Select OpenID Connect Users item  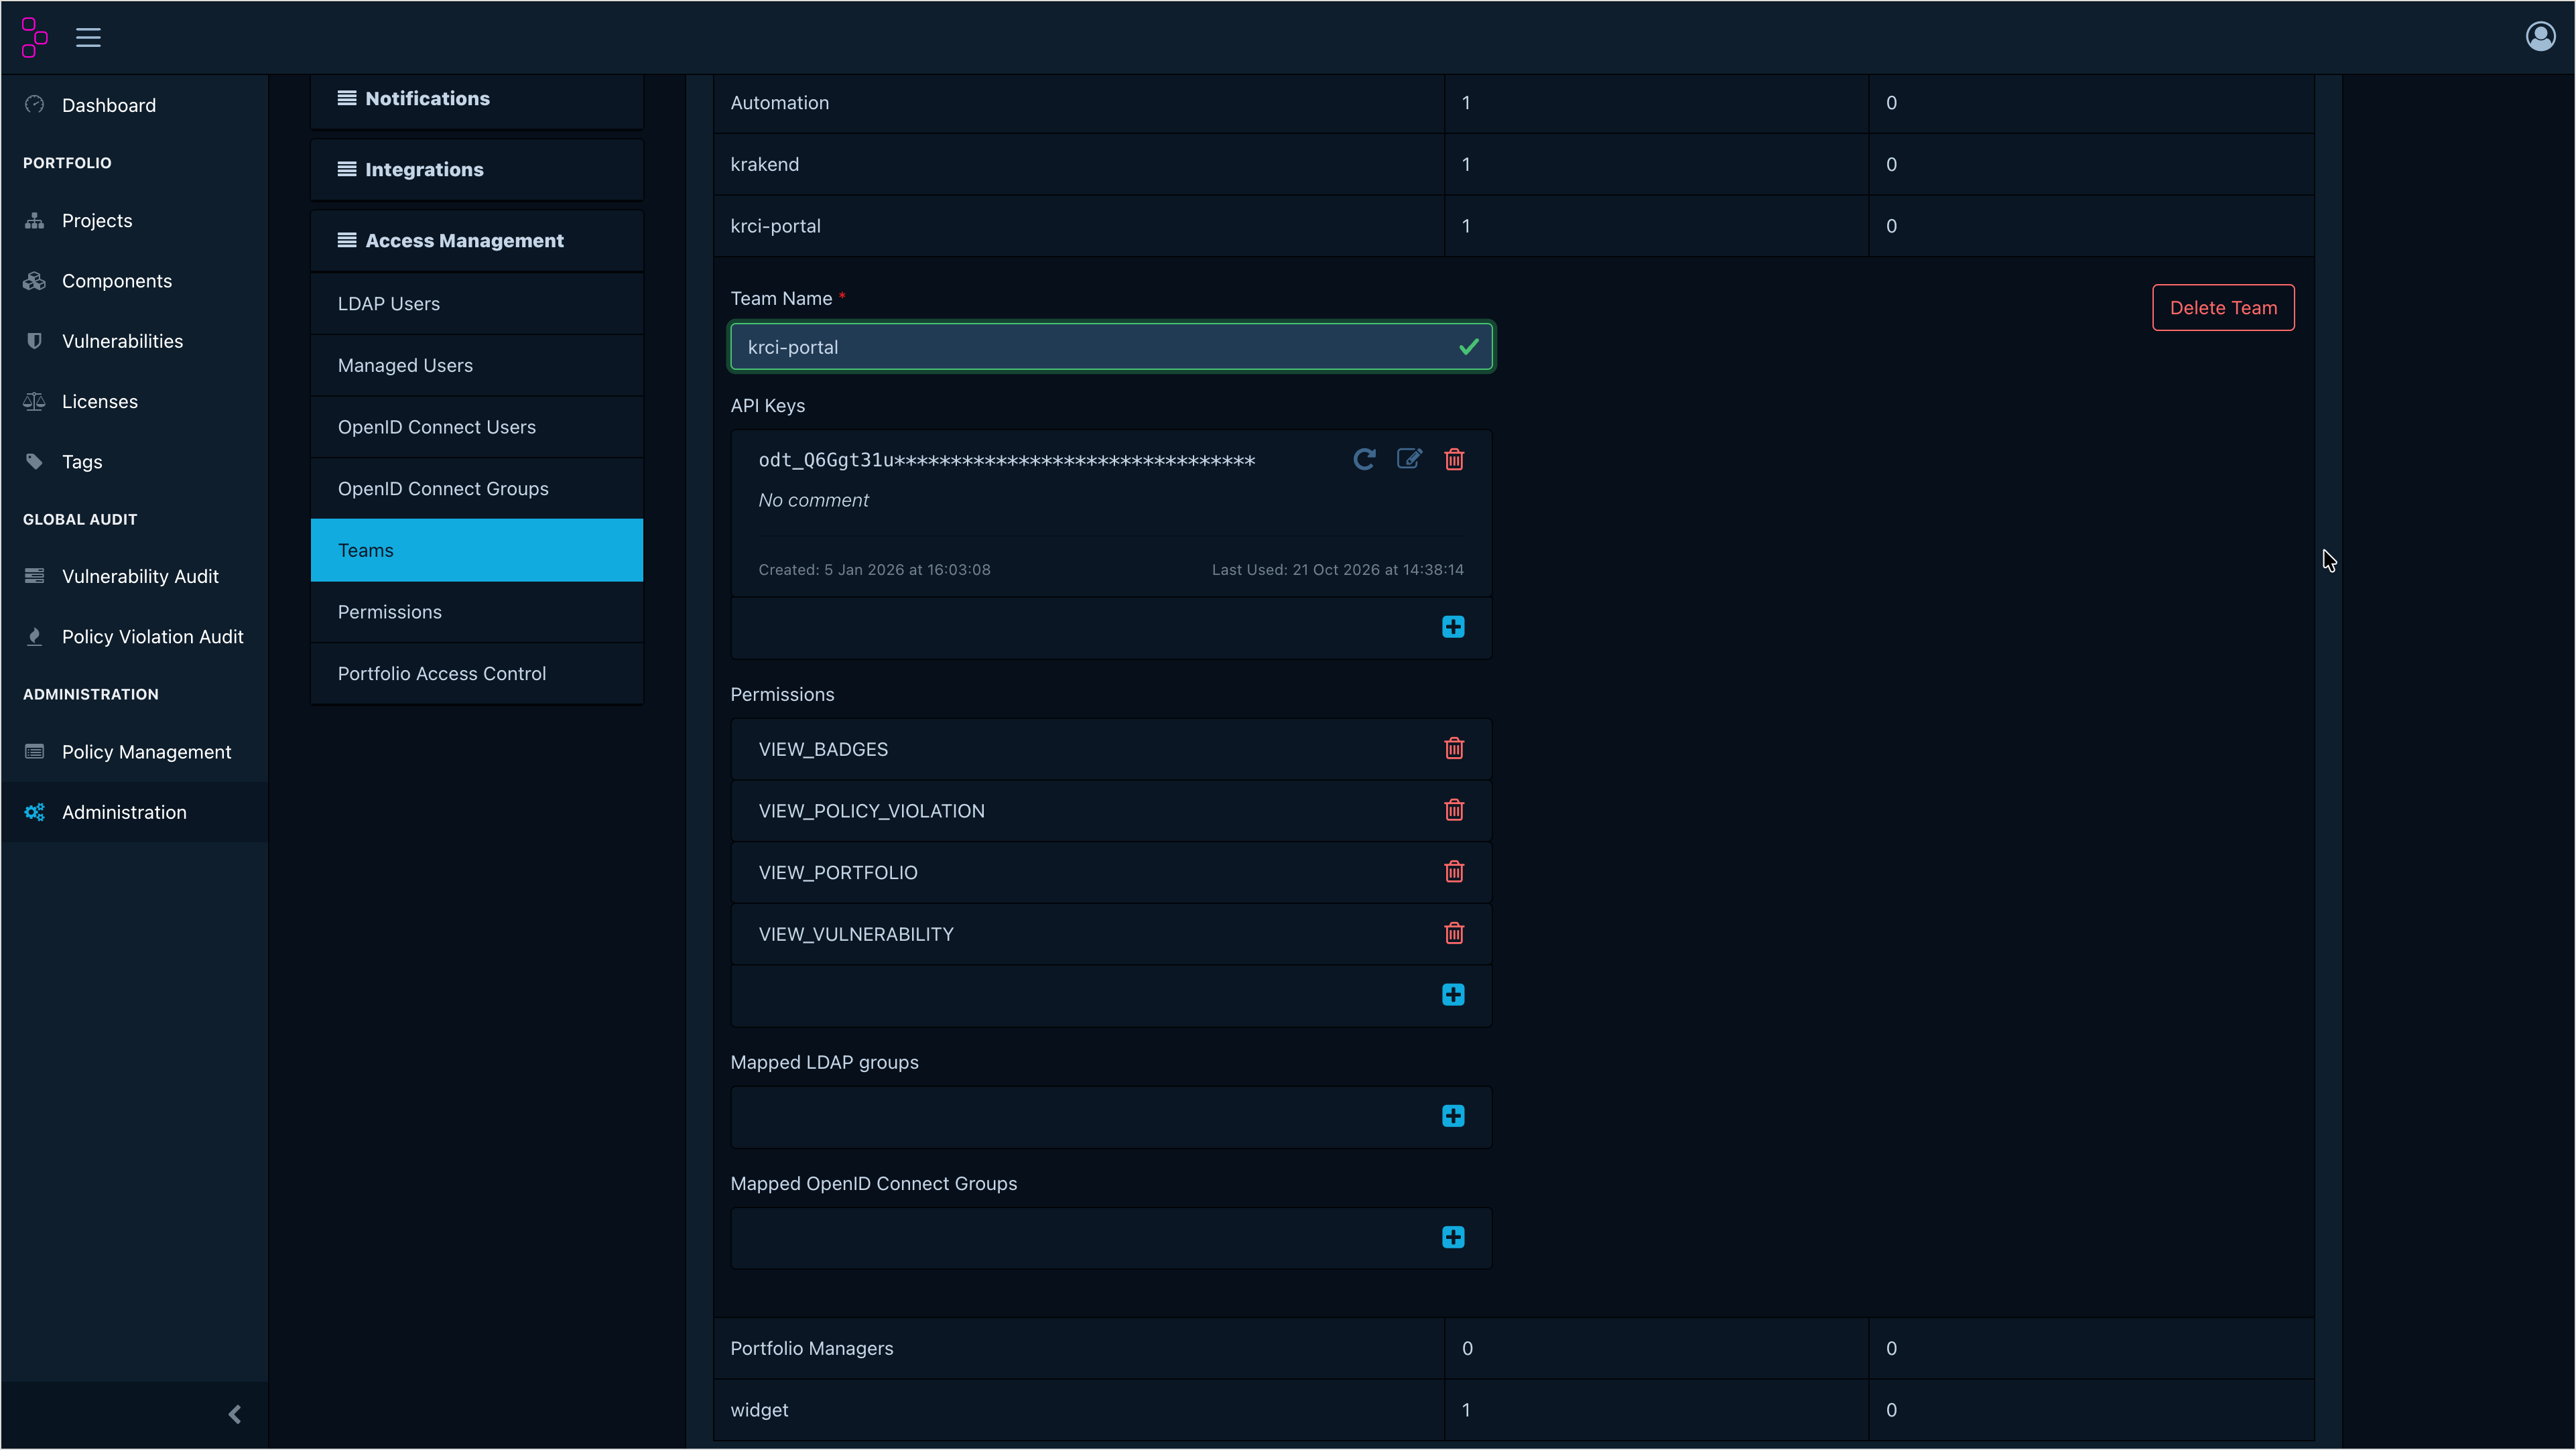tap(477, 427)
